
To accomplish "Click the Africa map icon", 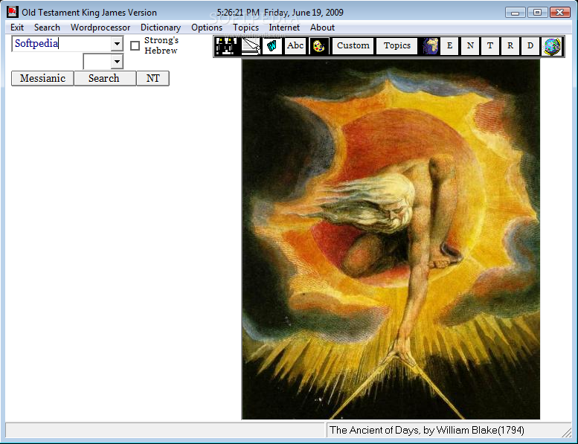I will pos(430,46).
